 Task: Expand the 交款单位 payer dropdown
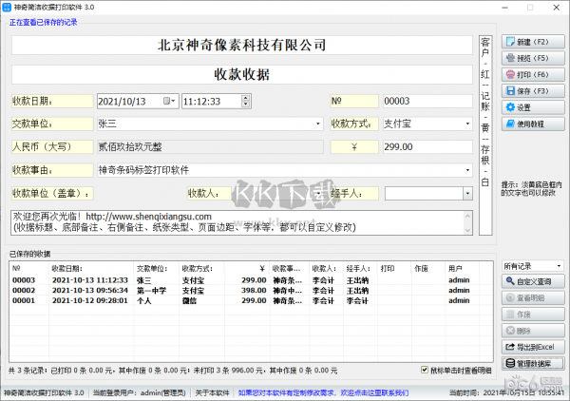tap(317, 124)
